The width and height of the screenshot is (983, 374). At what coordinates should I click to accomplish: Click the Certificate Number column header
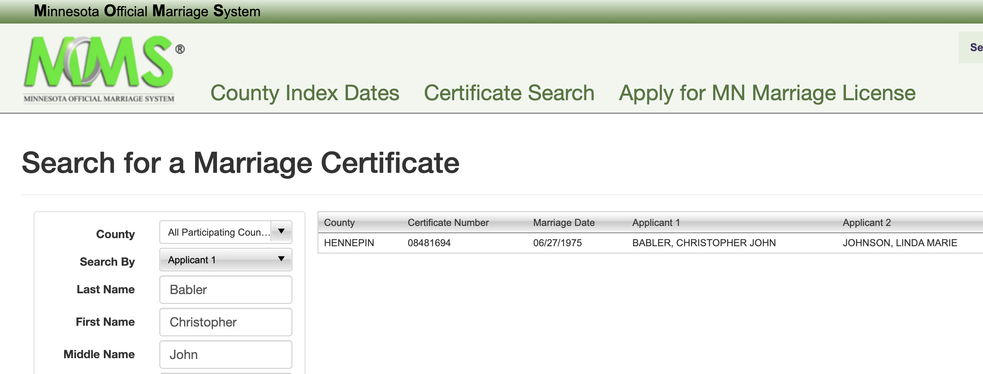(448, 223)
